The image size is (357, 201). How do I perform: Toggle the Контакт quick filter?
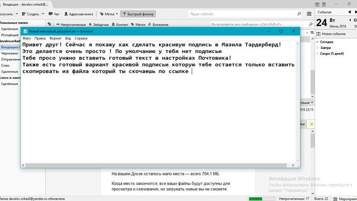point(120,25)
